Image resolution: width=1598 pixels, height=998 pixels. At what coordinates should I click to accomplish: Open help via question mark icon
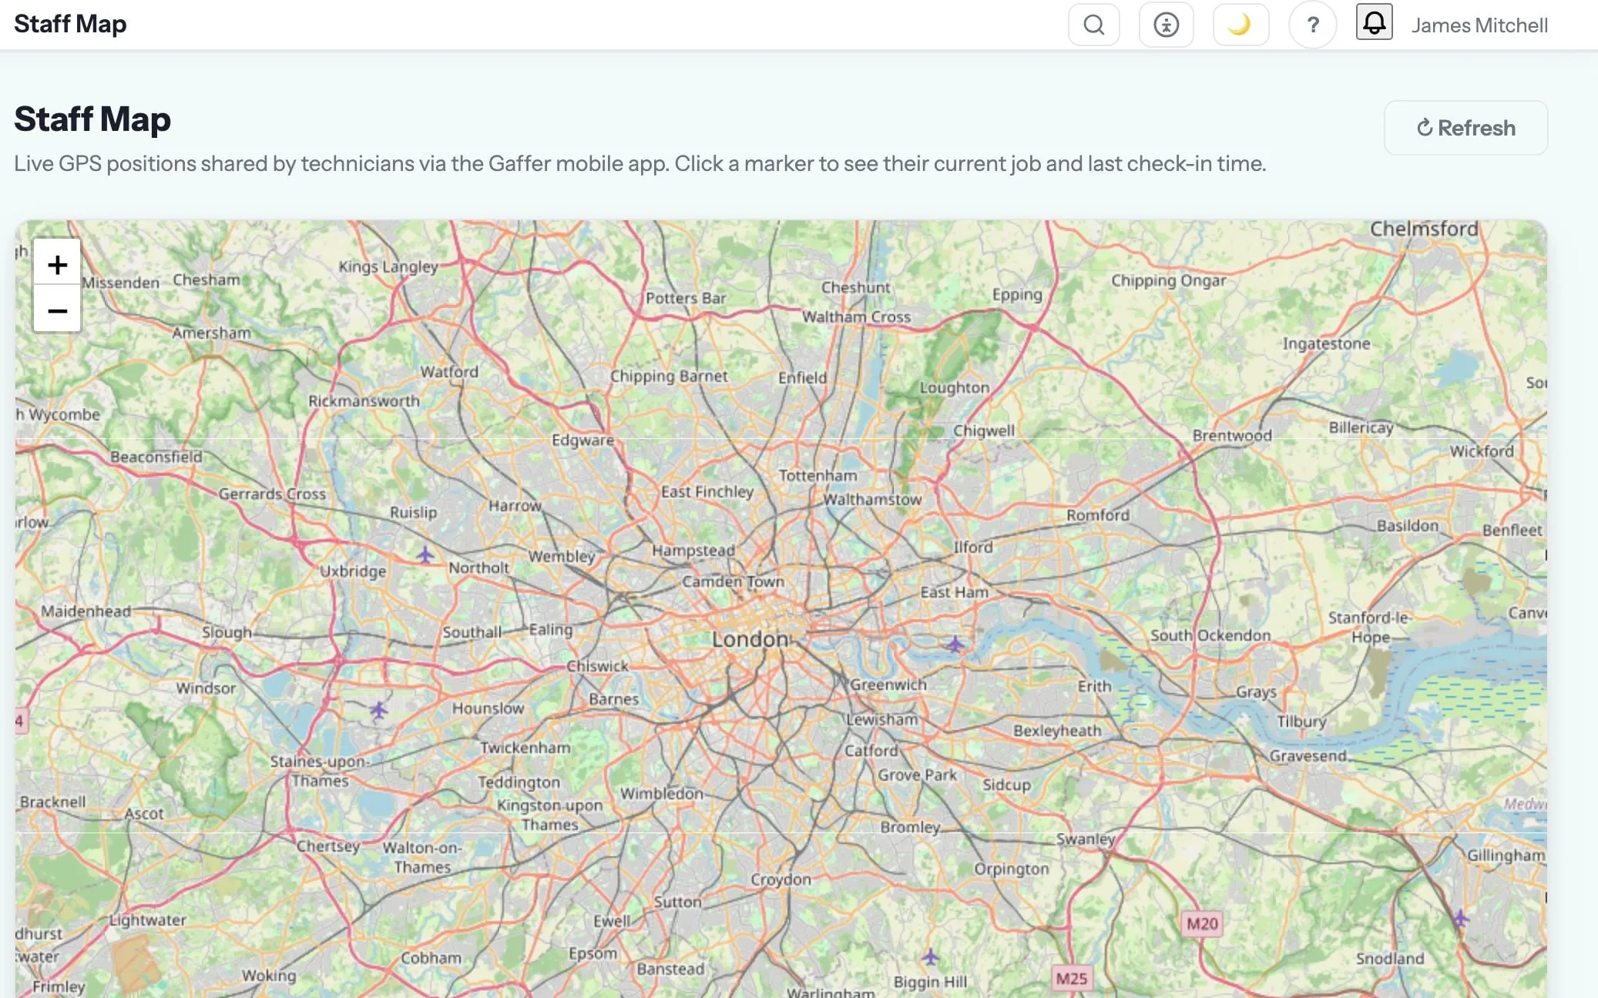pyautogui.click(x=1312, y=25)
